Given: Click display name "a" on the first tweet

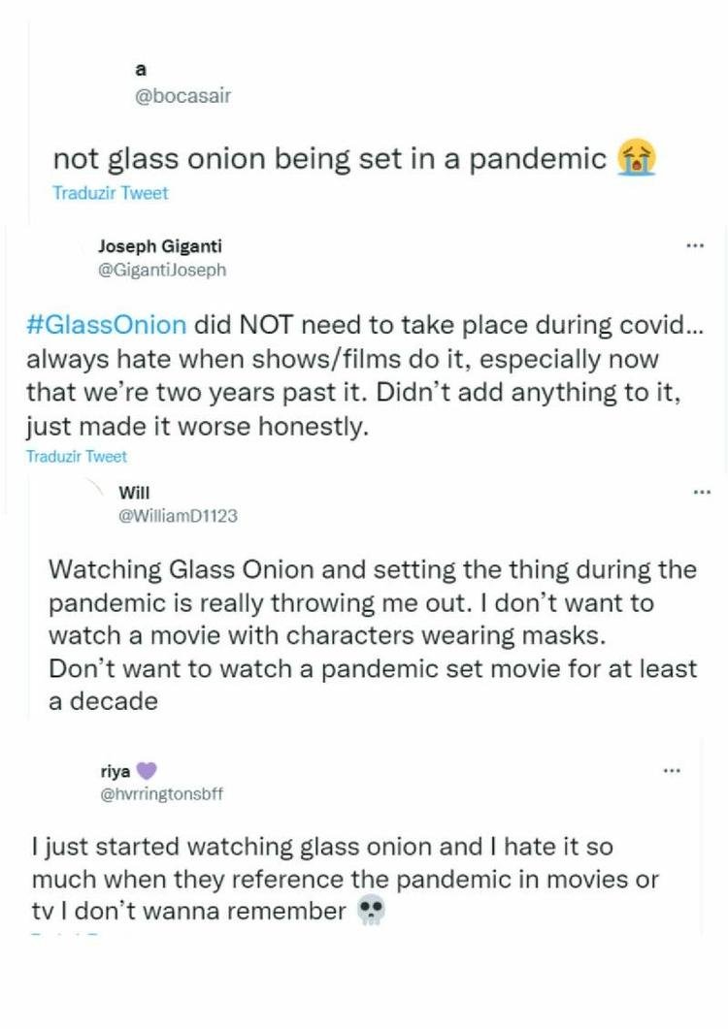Looking at the screenshot, I should pyautogui.click(x=141, y=69).
